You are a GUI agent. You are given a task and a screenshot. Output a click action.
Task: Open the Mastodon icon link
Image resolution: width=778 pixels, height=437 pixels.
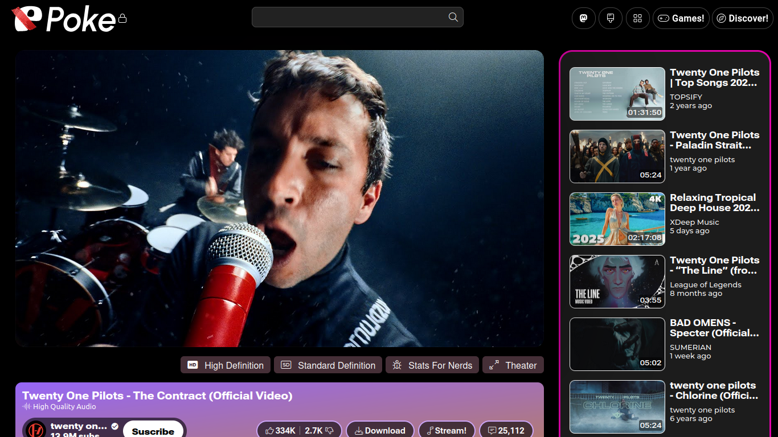pos(583,18)
